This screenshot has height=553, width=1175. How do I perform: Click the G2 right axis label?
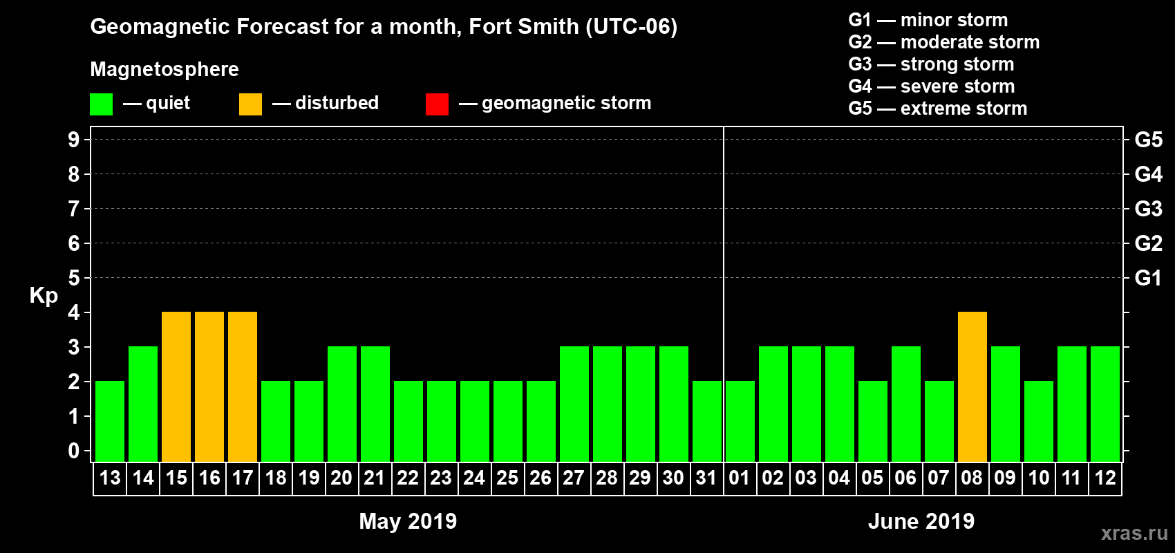click(1149, 243)
